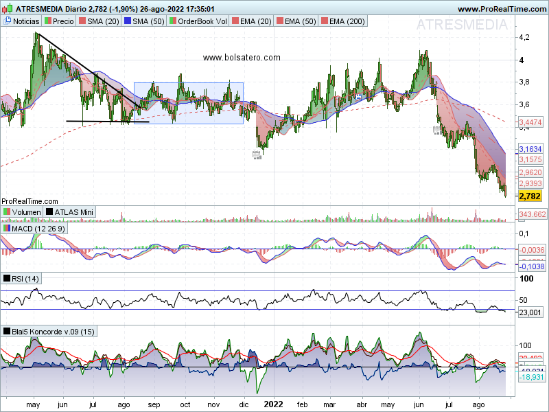Toggle the EMA (50) indicator label
Viewport: 549px width, 412px height.
click(x=296, y=21)
